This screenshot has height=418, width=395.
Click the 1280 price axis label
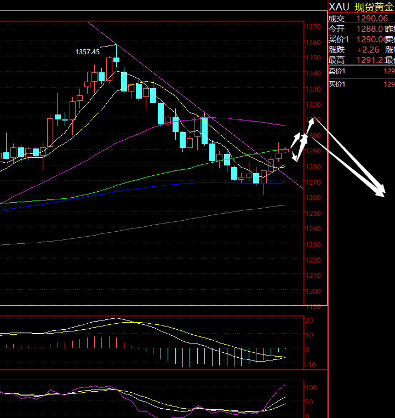pos(313,167)
